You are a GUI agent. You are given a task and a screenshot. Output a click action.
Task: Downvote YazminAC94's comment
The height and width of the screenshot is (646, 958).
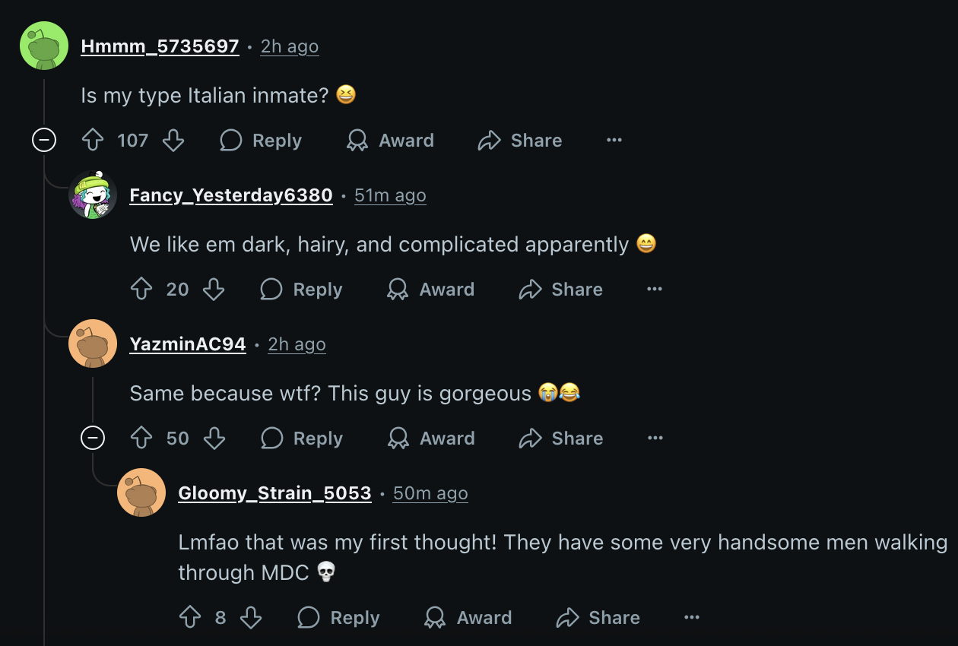[214, 438]
